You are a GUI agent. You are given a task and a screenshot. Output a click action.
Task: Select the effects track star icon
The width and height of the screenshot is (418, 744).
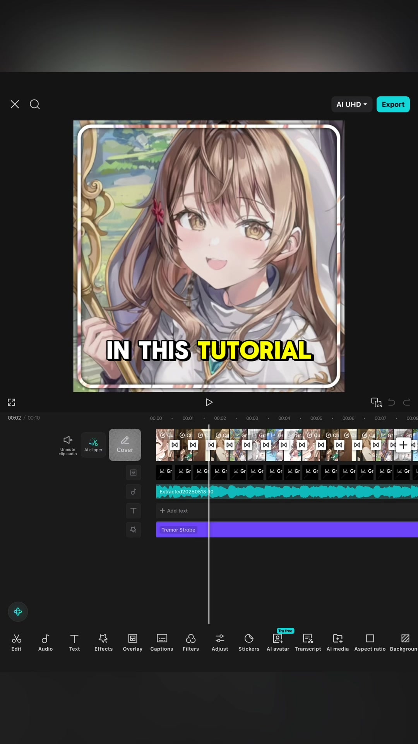pyautogui.click(x=134, y=530)
